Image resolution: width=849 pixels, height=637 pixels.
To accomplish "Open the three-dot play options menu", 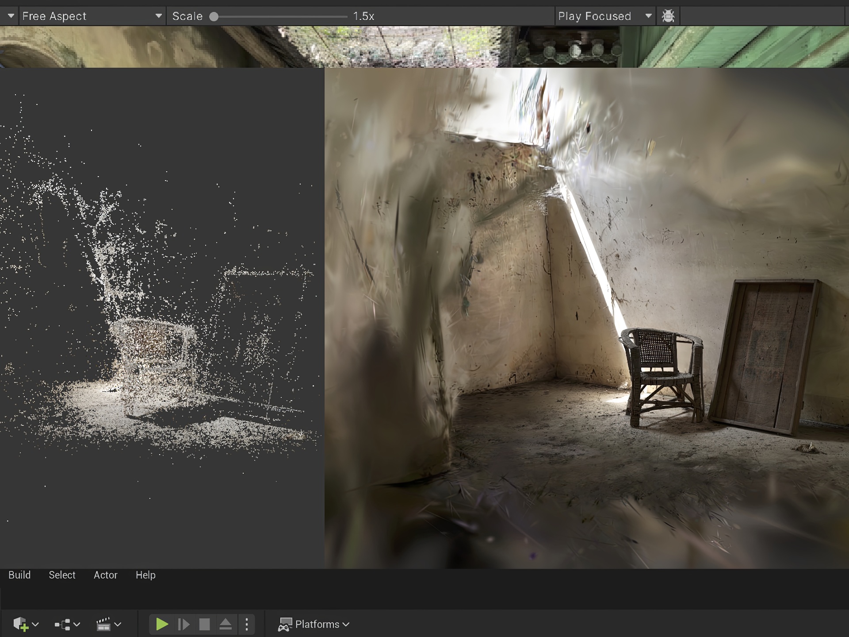I will tap(247, 624).
